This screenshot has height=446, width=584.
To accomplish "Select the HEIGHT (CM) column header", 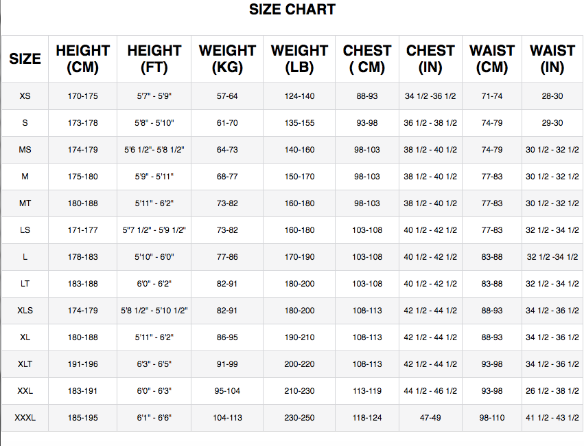I will coord(82,59).
